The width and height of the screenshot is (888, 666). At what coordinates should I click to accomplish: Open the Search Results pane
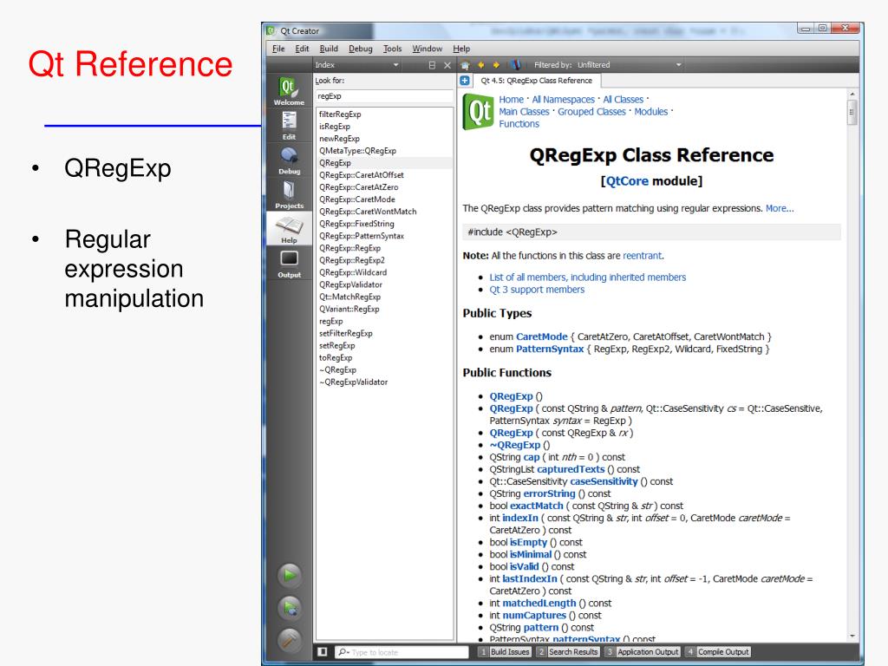pos(568,652)
